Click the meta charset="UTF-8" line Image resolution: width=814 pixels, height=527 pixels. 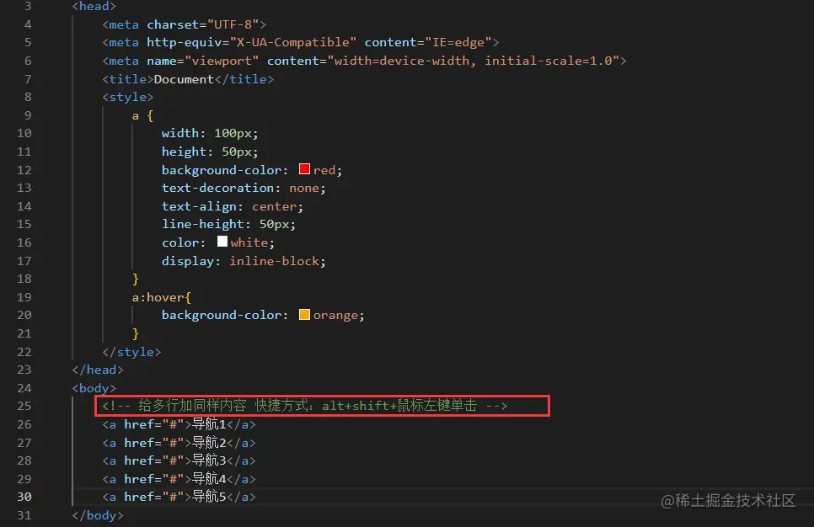click(x=185, y=24)
